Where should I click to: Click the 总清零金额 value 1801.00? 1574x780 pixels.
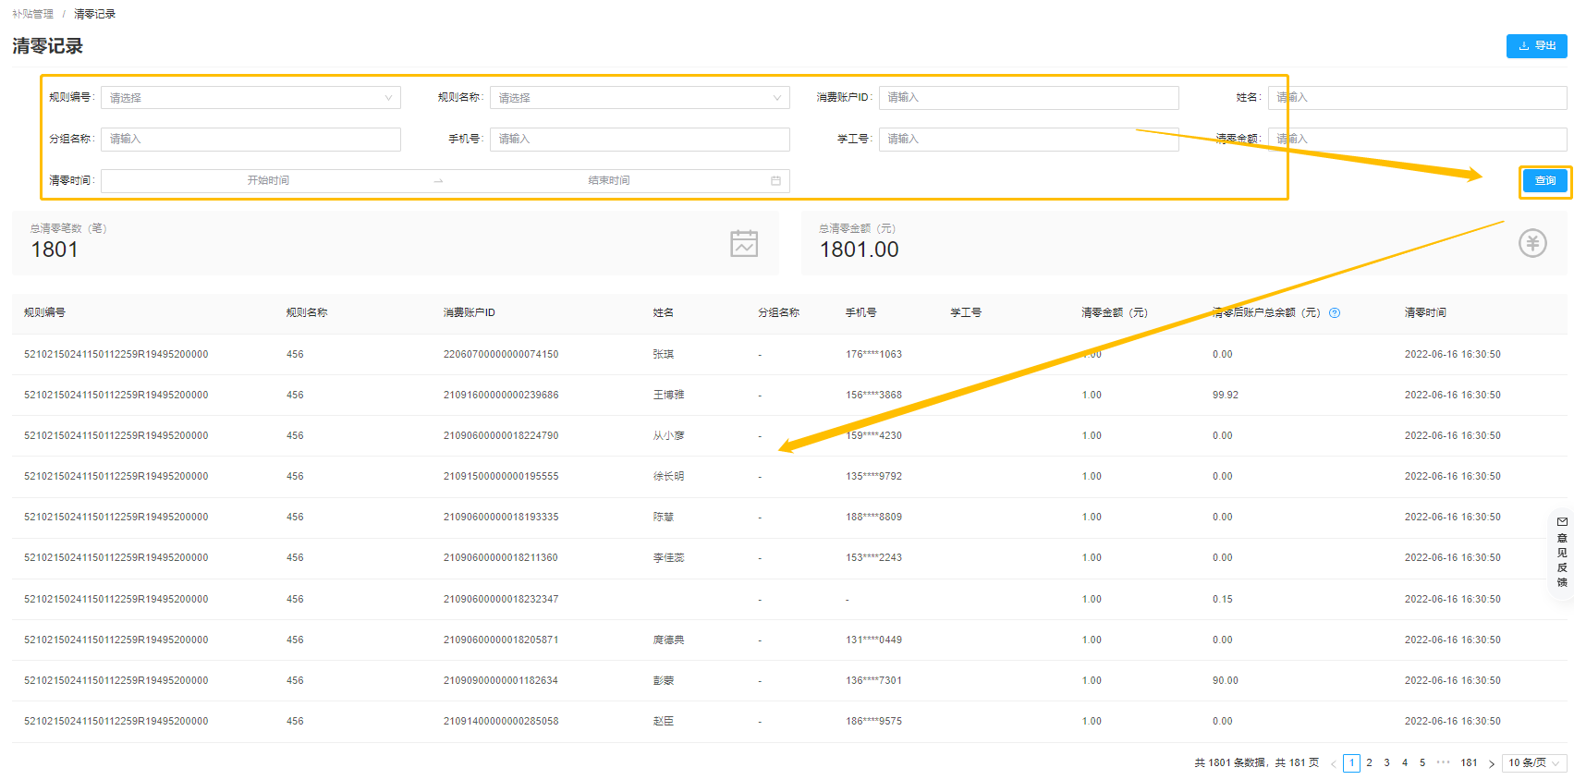coord(859,250)
